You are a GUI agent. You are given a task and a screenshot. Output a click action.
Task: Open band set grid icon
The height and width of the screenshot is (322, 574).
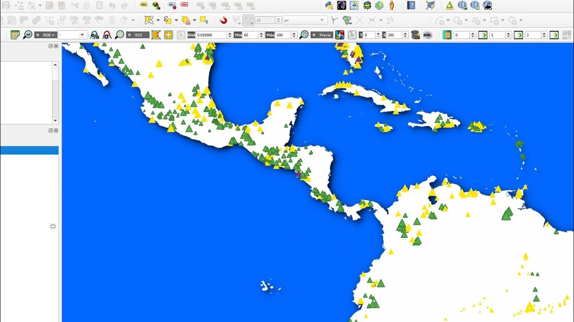447,35
